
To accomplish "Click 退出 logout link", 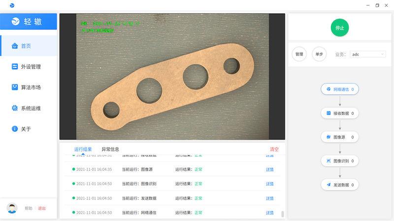I will (42, 208).
